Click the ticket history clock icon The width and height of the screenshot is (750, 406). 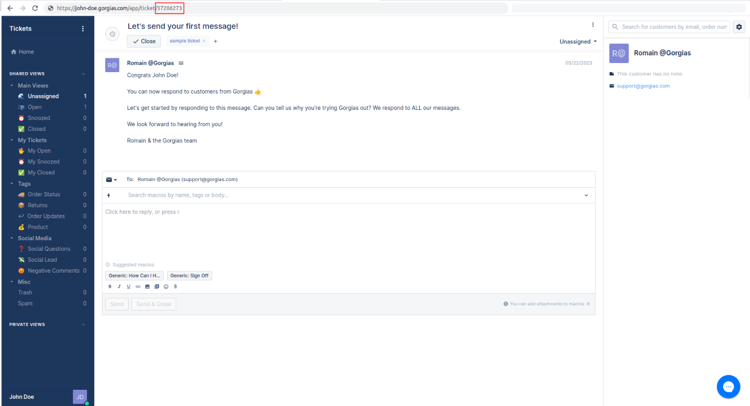coord(112,34)
